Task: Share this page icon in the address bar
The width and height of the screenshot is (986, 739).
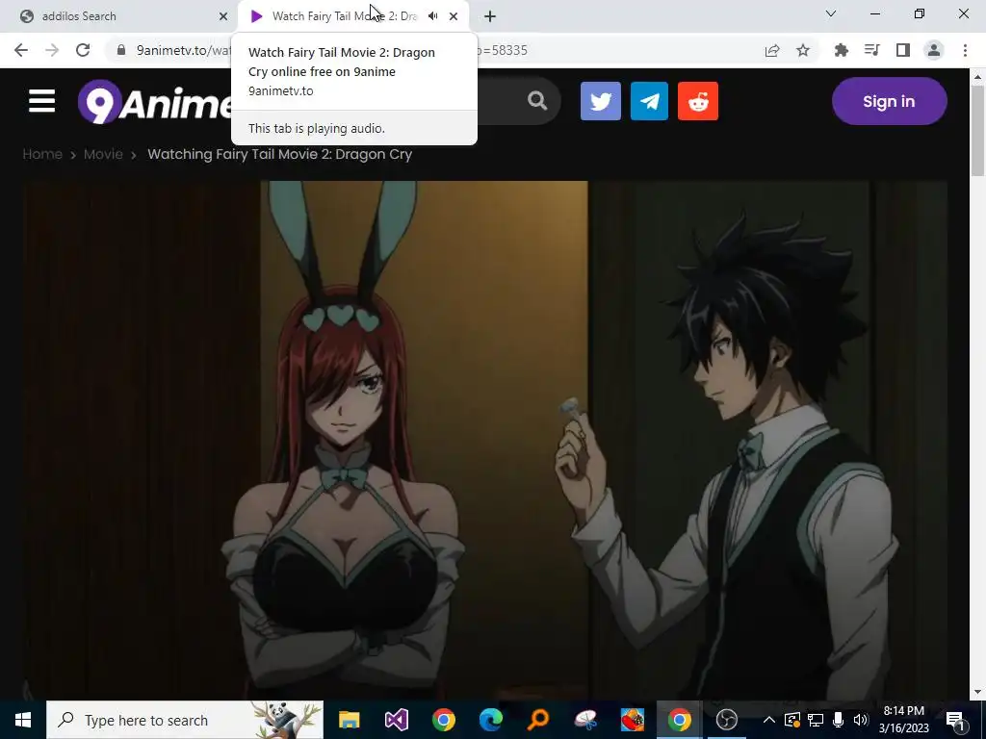Action: [772, 50]
